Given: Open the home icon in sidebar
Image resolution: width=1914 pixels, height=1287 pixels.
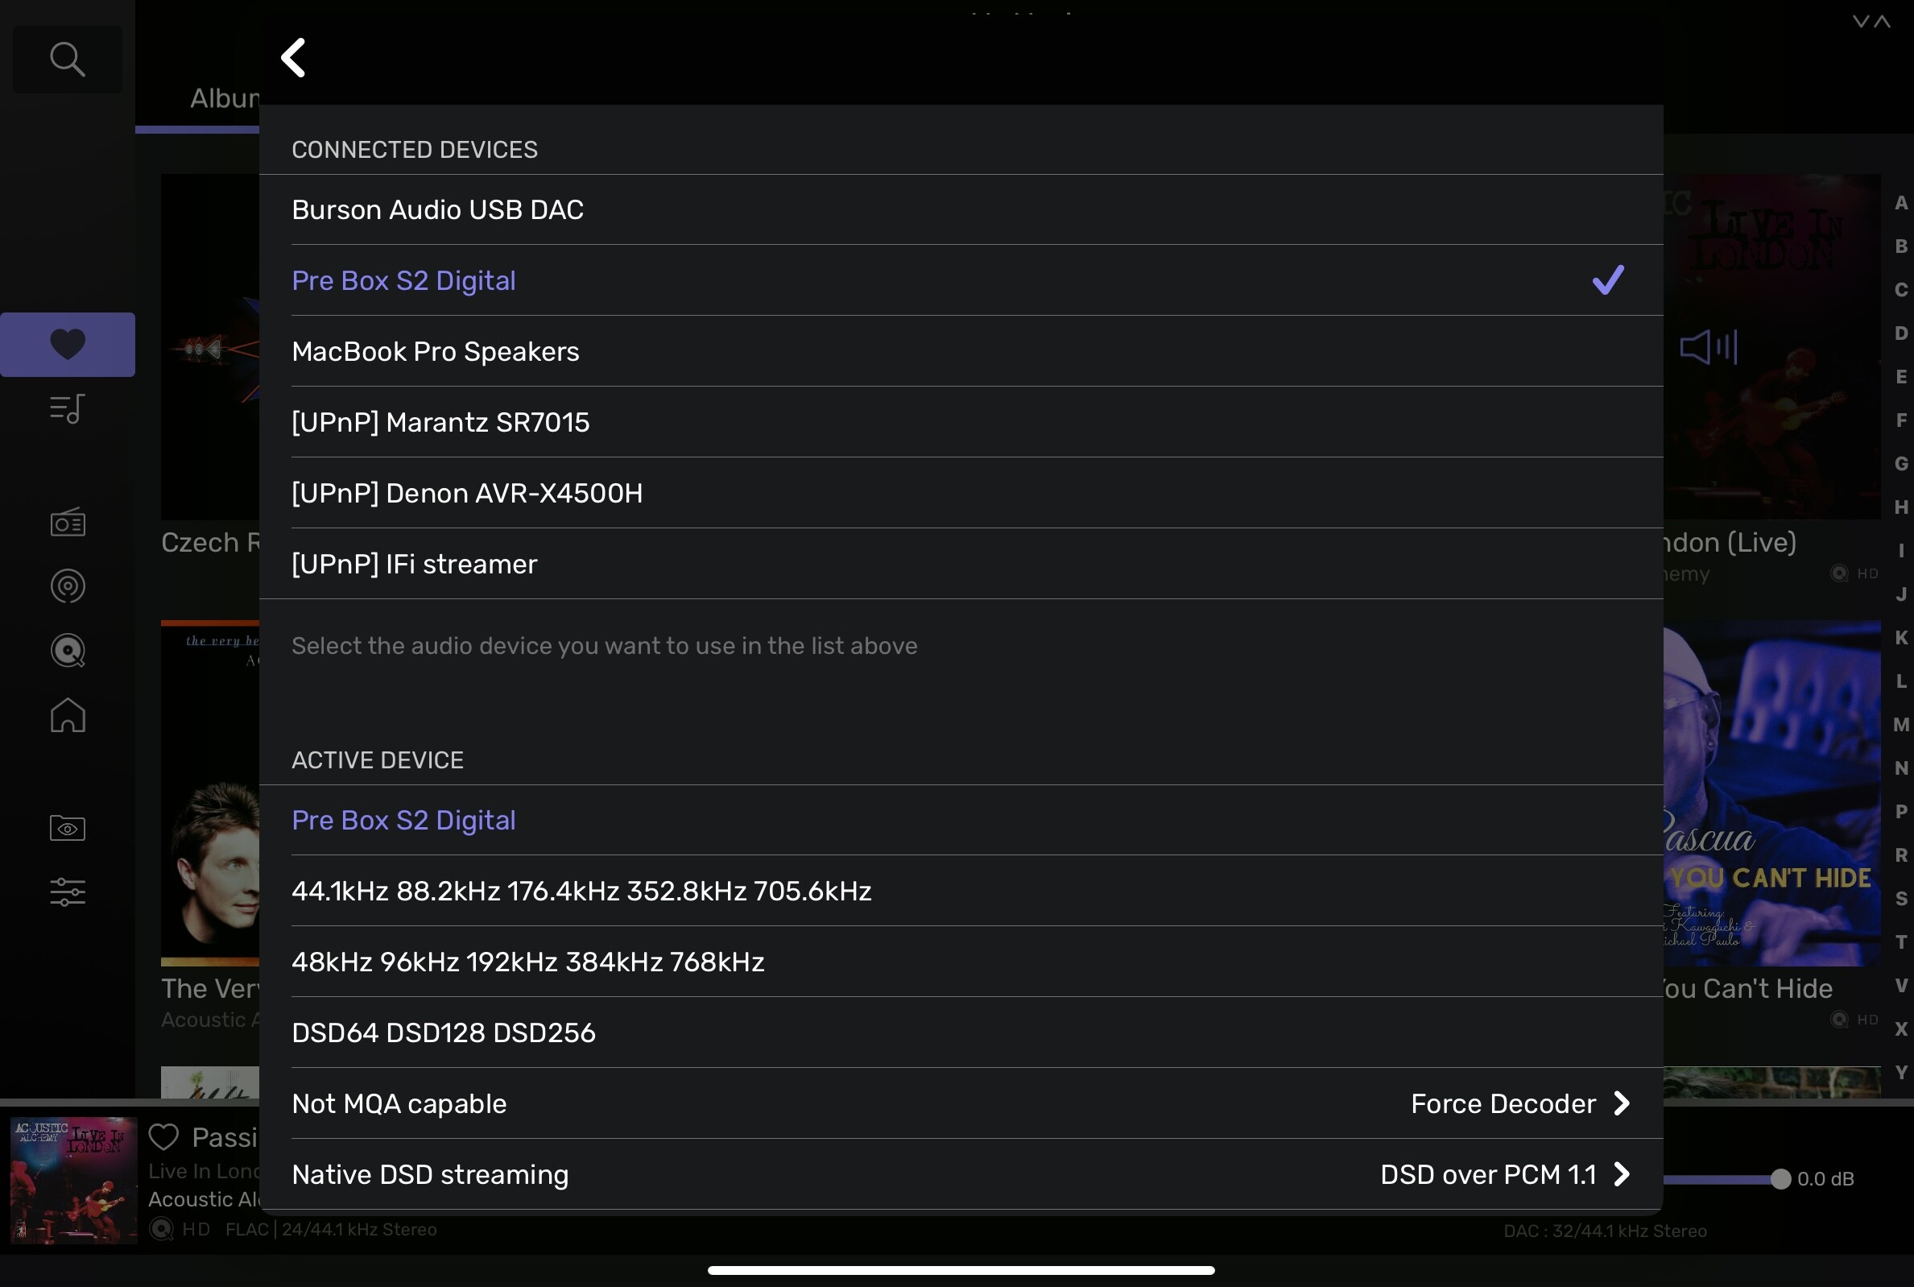Looking at the screenshot, I should point(68,715).
